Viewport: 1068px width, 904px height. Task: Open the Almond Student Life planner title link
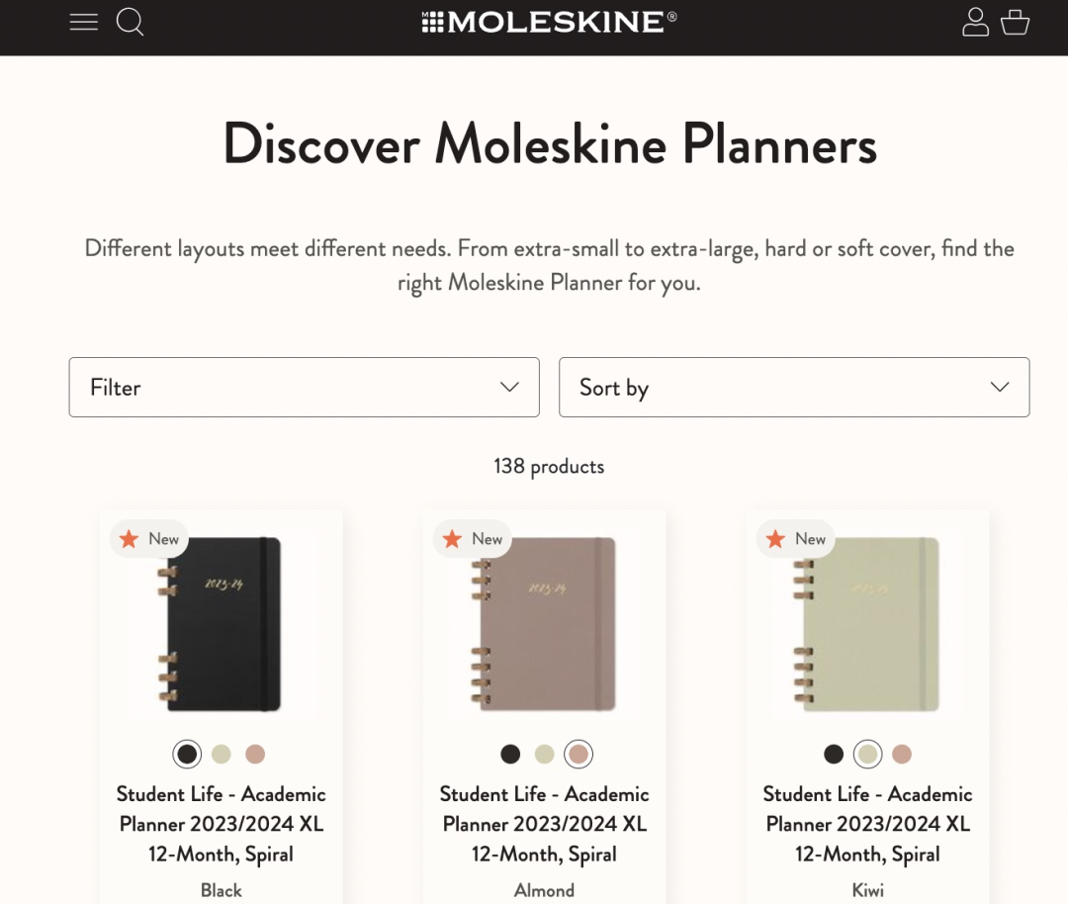(545, 824)
